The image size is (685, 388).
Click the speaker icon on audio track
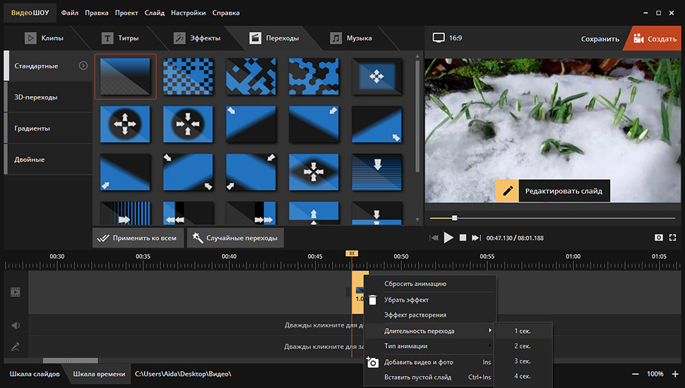click(16, 325)
